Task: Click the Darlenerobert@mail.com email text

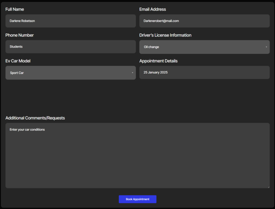Action: point(161,21)
